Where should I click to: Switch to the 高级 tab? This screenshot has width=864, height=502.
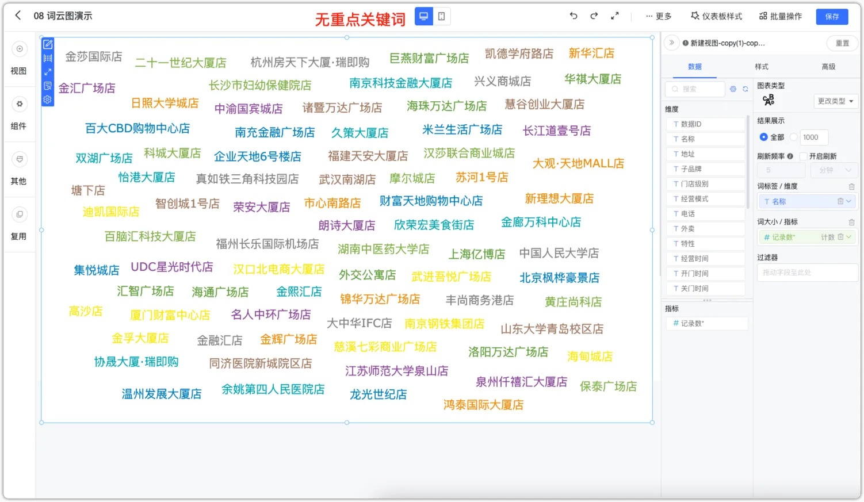[828, 67]
